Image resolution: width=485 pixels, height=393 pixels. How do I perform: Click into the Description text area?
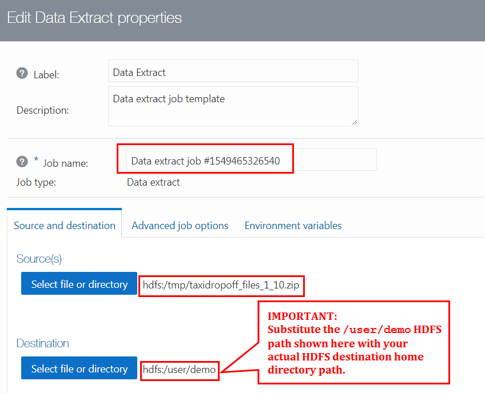pos(233,106)
